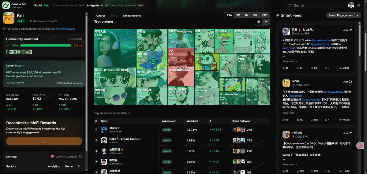Switch to Similar tokens tab
Image resolution: width=367 pixels, height=174 pixels.
(132, 16)
